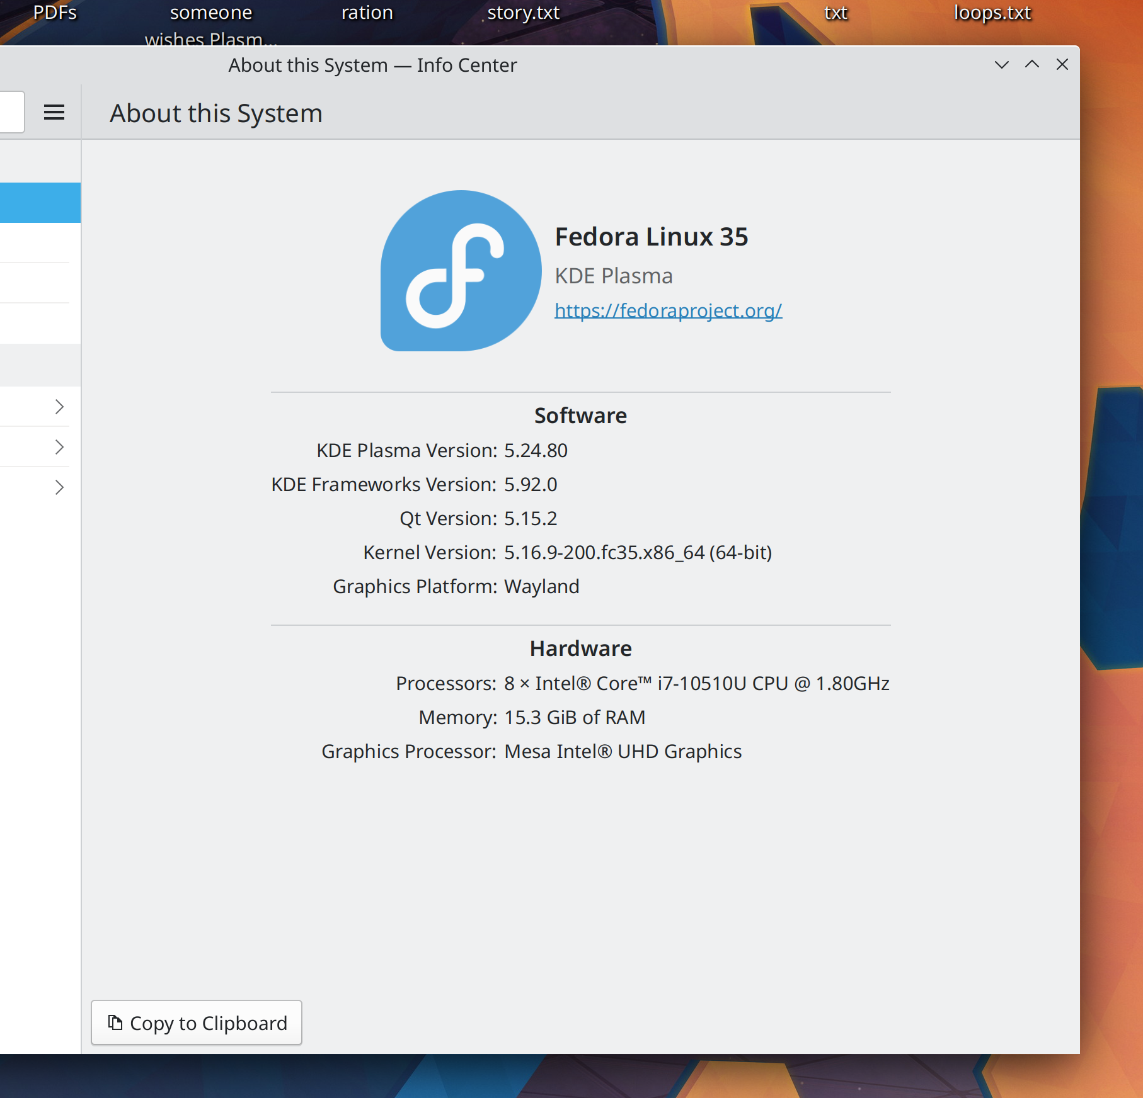Select the highlighted blue sidebar entry
Viewport: 1143px width, 1098px height.
pyautogui.click(x=40, y=203)
